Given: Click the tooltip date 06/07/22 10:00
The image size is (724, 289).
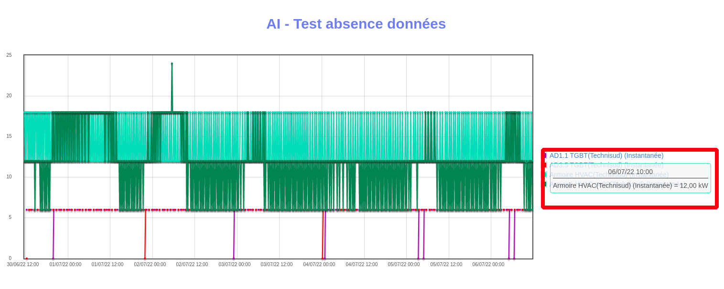Looking at the screenshot, I should [630, 172].
